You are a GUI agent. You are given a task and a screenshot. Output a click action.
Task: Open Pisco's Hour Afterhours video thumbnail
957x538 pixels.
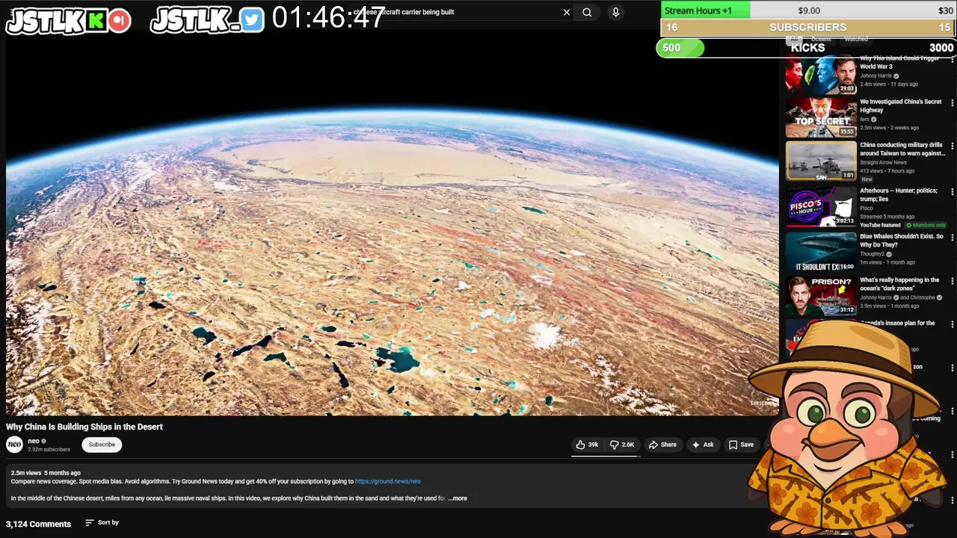click(x=821, y=206)
